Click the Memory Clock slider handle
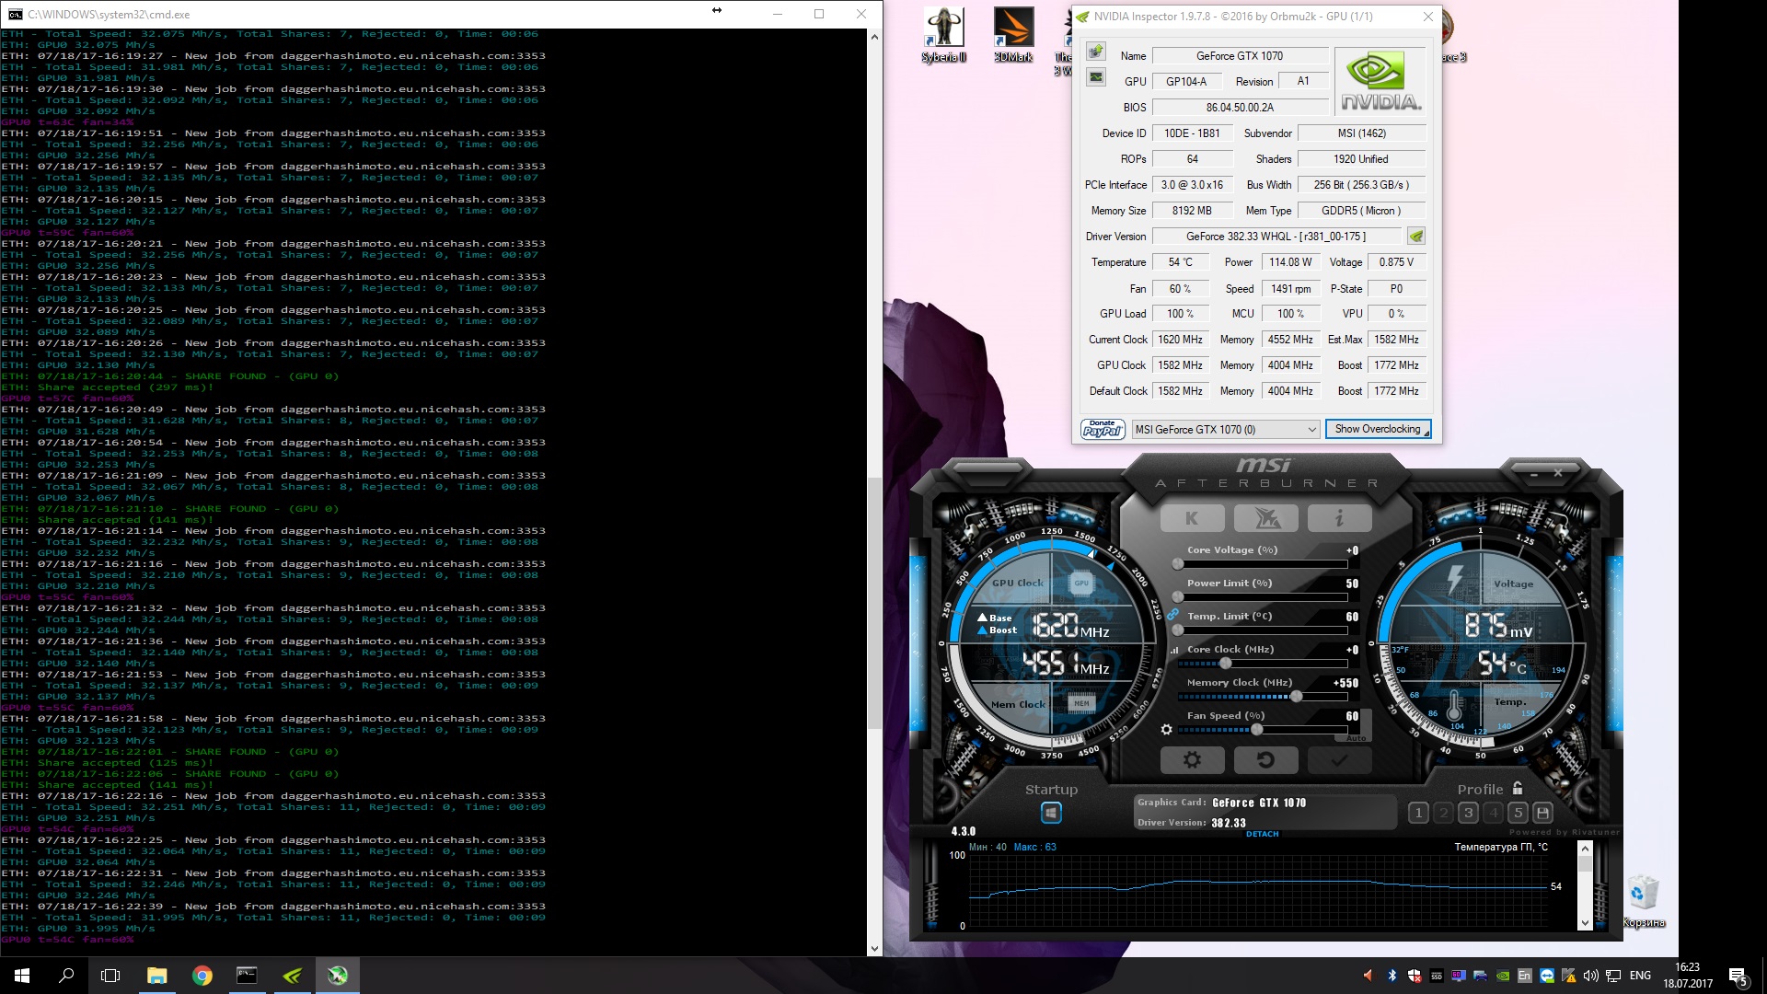Viewport: 1767px width, 994px height. pyautogui.click(x=1296, y=697)
